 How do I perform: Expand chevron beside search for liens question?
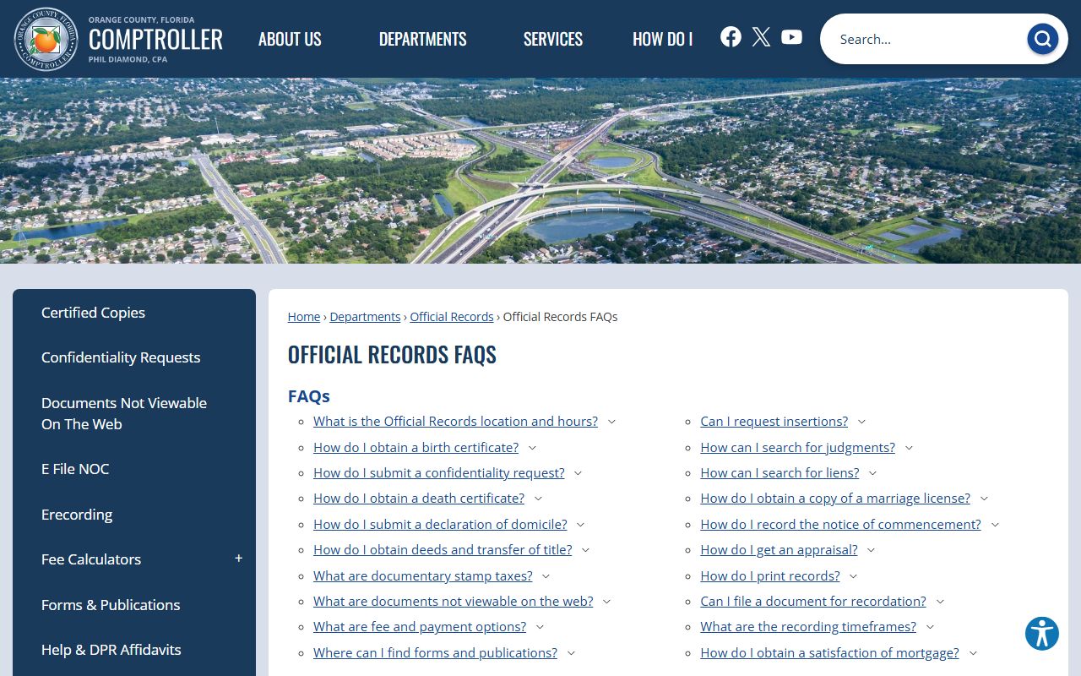click(x=872, y=473)
